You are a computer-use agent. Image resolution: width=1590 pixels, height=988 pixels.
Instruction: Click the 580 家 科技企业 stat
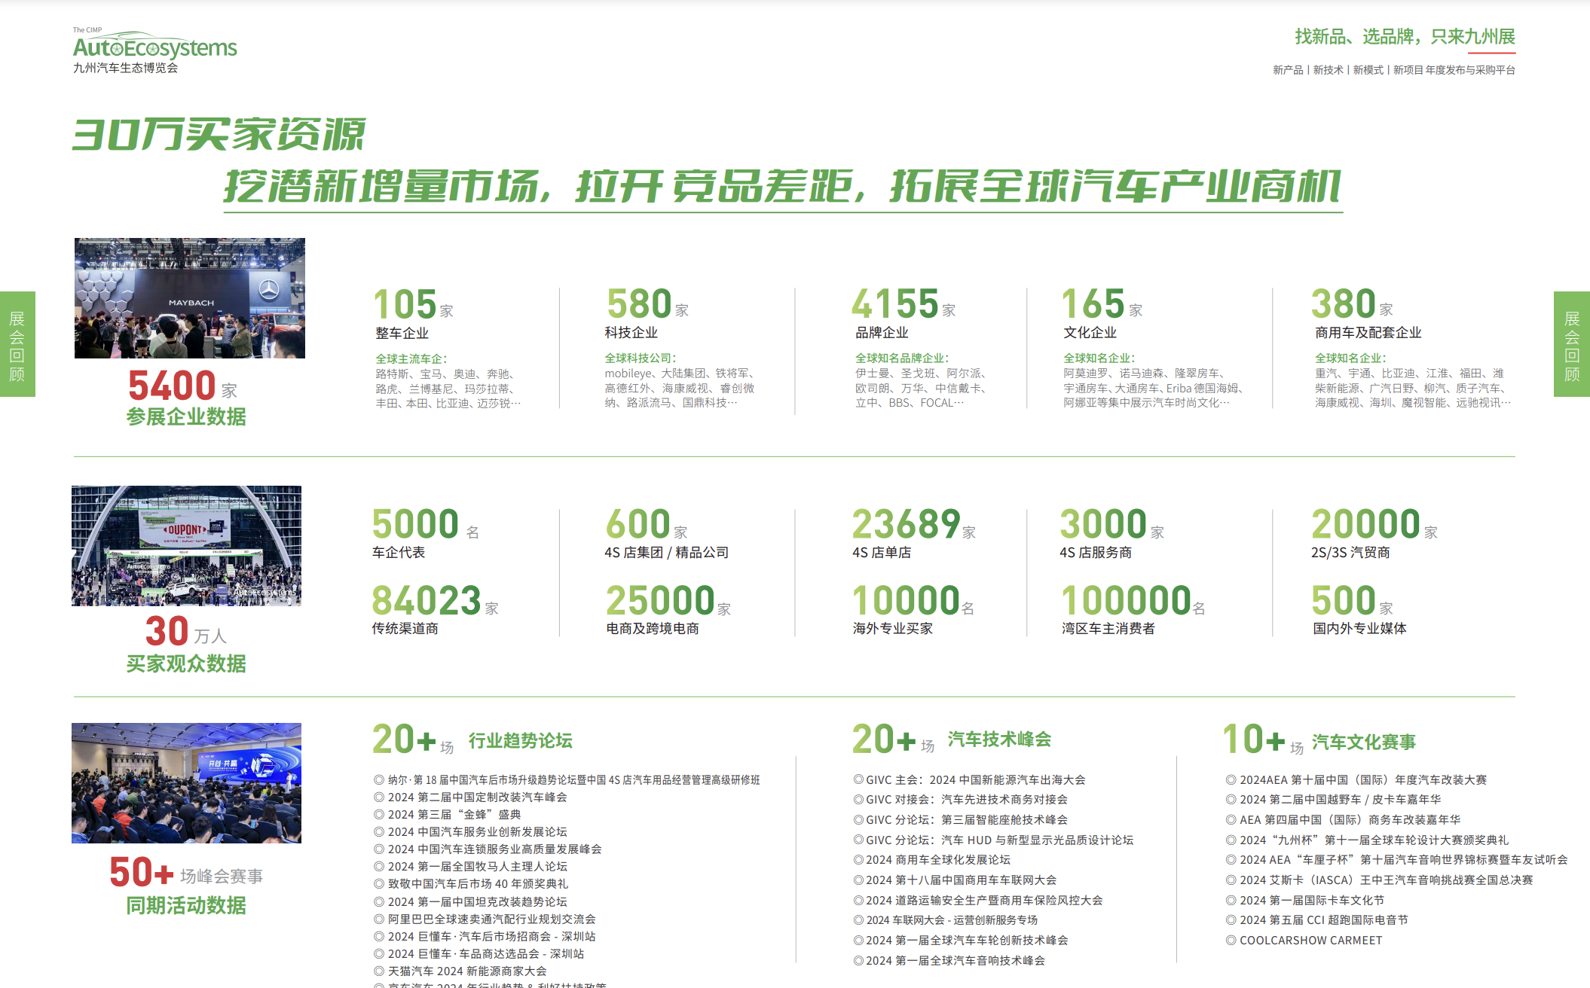tap(647, 314)
